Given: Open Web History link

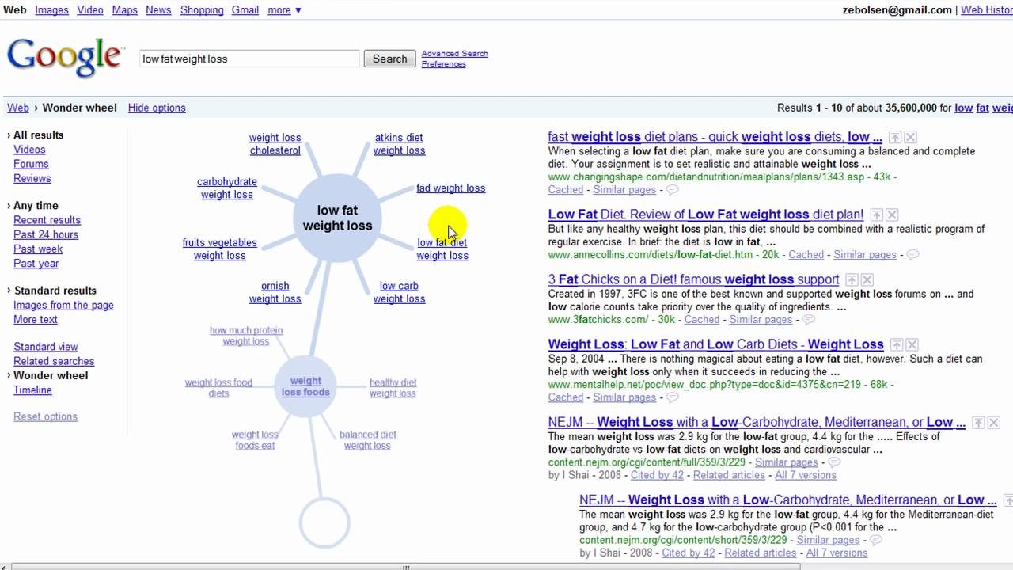Looking at the screenshot, I should (x=987, y=10).
